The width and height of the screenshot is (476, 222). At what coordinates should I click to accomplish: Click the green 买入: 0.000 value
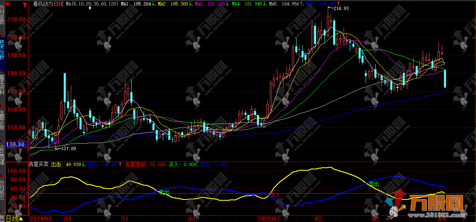pyautogui.click(x=183, y=164)
